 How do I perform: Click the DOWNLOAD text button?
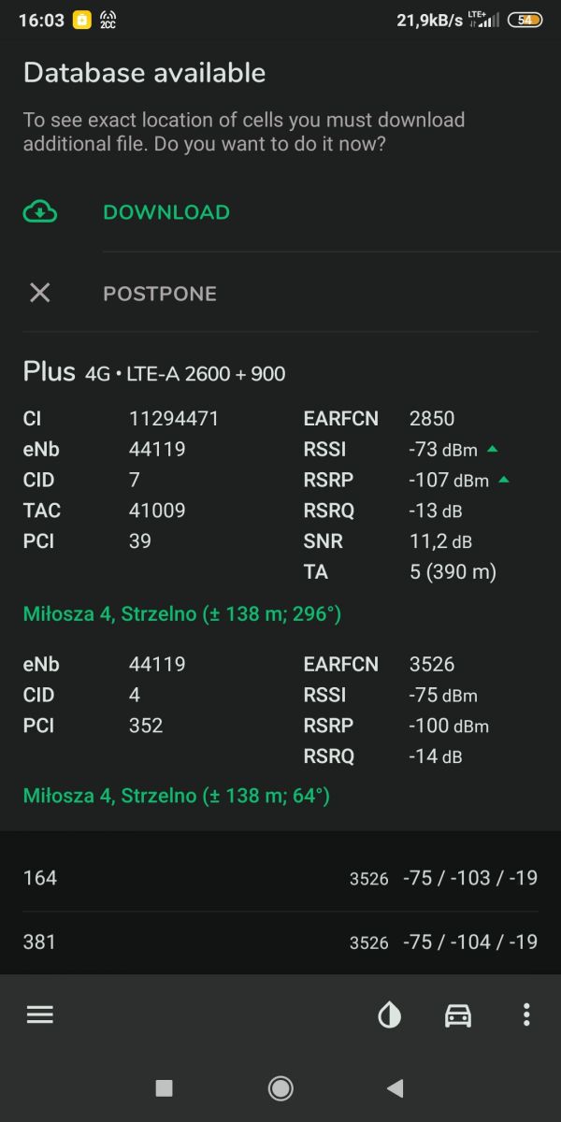(166, 212)
